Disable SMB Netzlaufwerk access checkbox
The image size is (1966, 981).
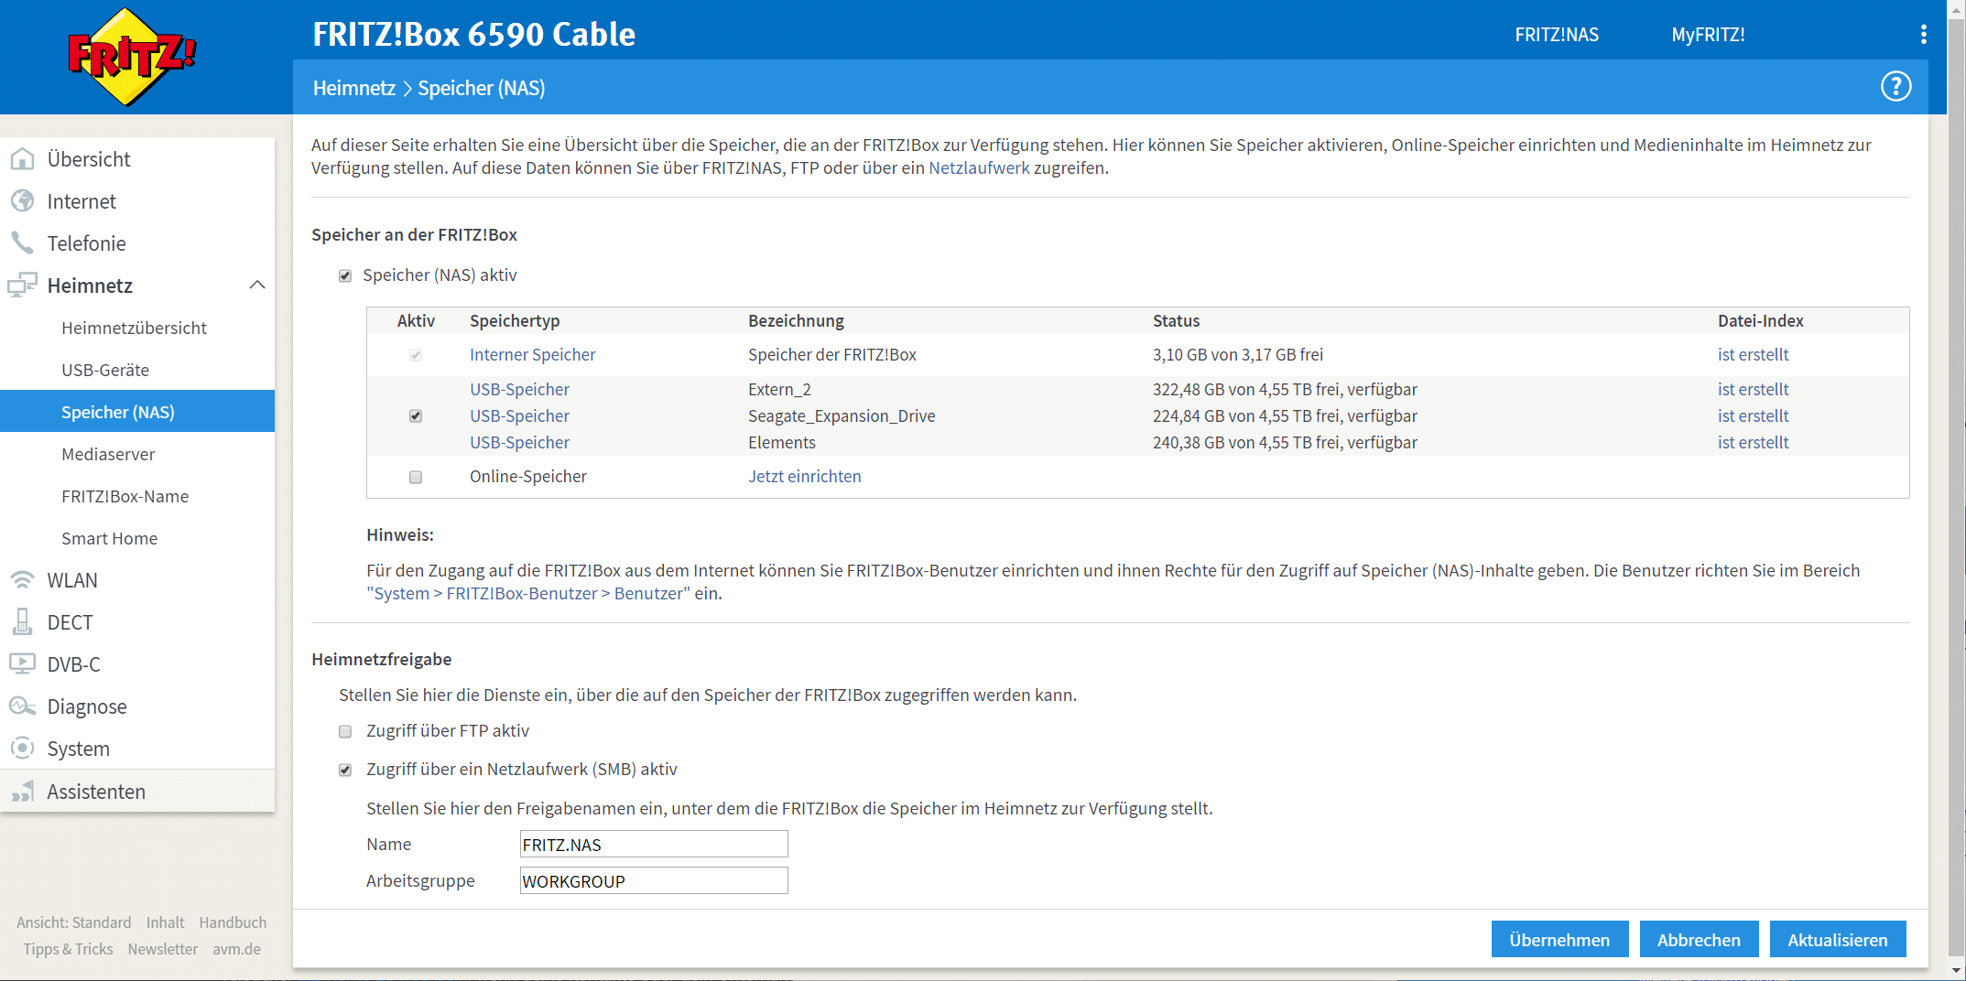pos(345,770)
